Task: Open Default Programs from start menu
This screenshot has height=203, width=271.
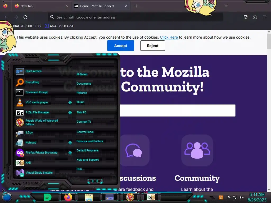Action: [x=88, y=150]
